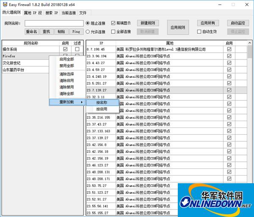This screenshot has height=217, width=254.
Task: Click the large 应用规则 button
Action: 178,27
